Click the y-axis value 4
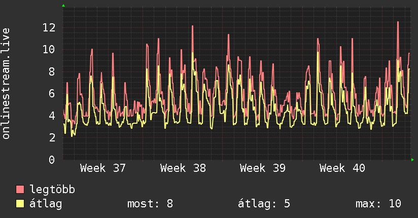Viewport: 418px width, 218px height. [x=52, y=116]
